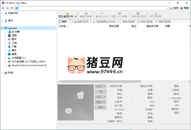Click 粘贴元数据 paste icon
Image resolution: width=191 pixels, height=130 pixels.
point(138,22)
